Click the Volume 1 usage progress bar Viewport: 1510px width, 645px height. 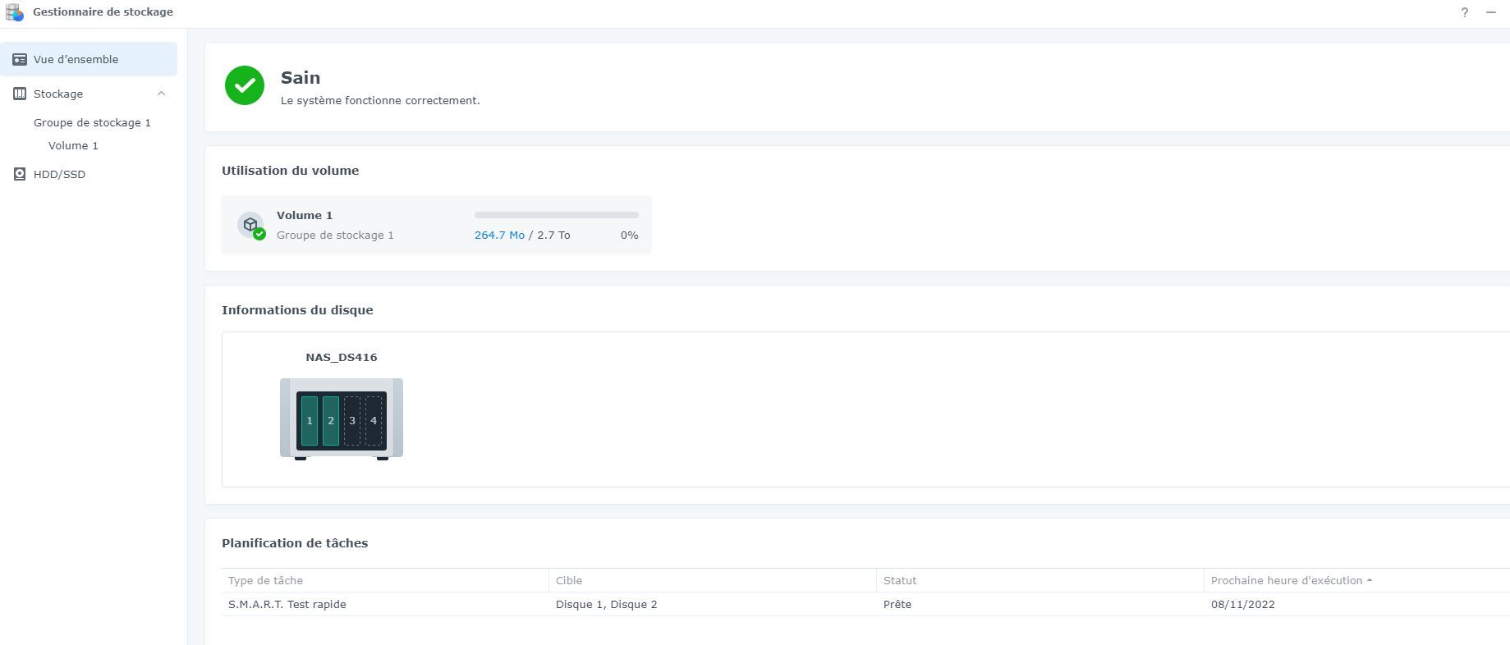tap(557, 215)
